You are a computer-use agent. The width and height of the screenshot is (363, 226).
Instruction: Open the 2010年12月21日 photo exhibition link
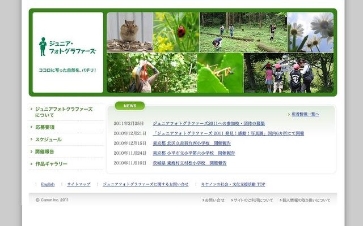[x=228, y=133]
